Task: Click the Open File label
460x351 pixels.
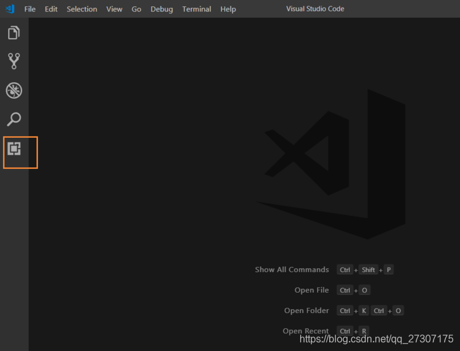Action: 312,290
